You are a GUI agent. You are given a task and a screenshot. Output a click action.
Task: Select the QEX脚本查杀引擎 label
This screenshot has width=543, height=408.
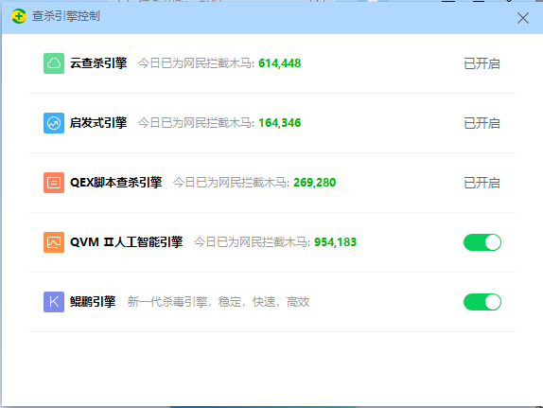116,183
